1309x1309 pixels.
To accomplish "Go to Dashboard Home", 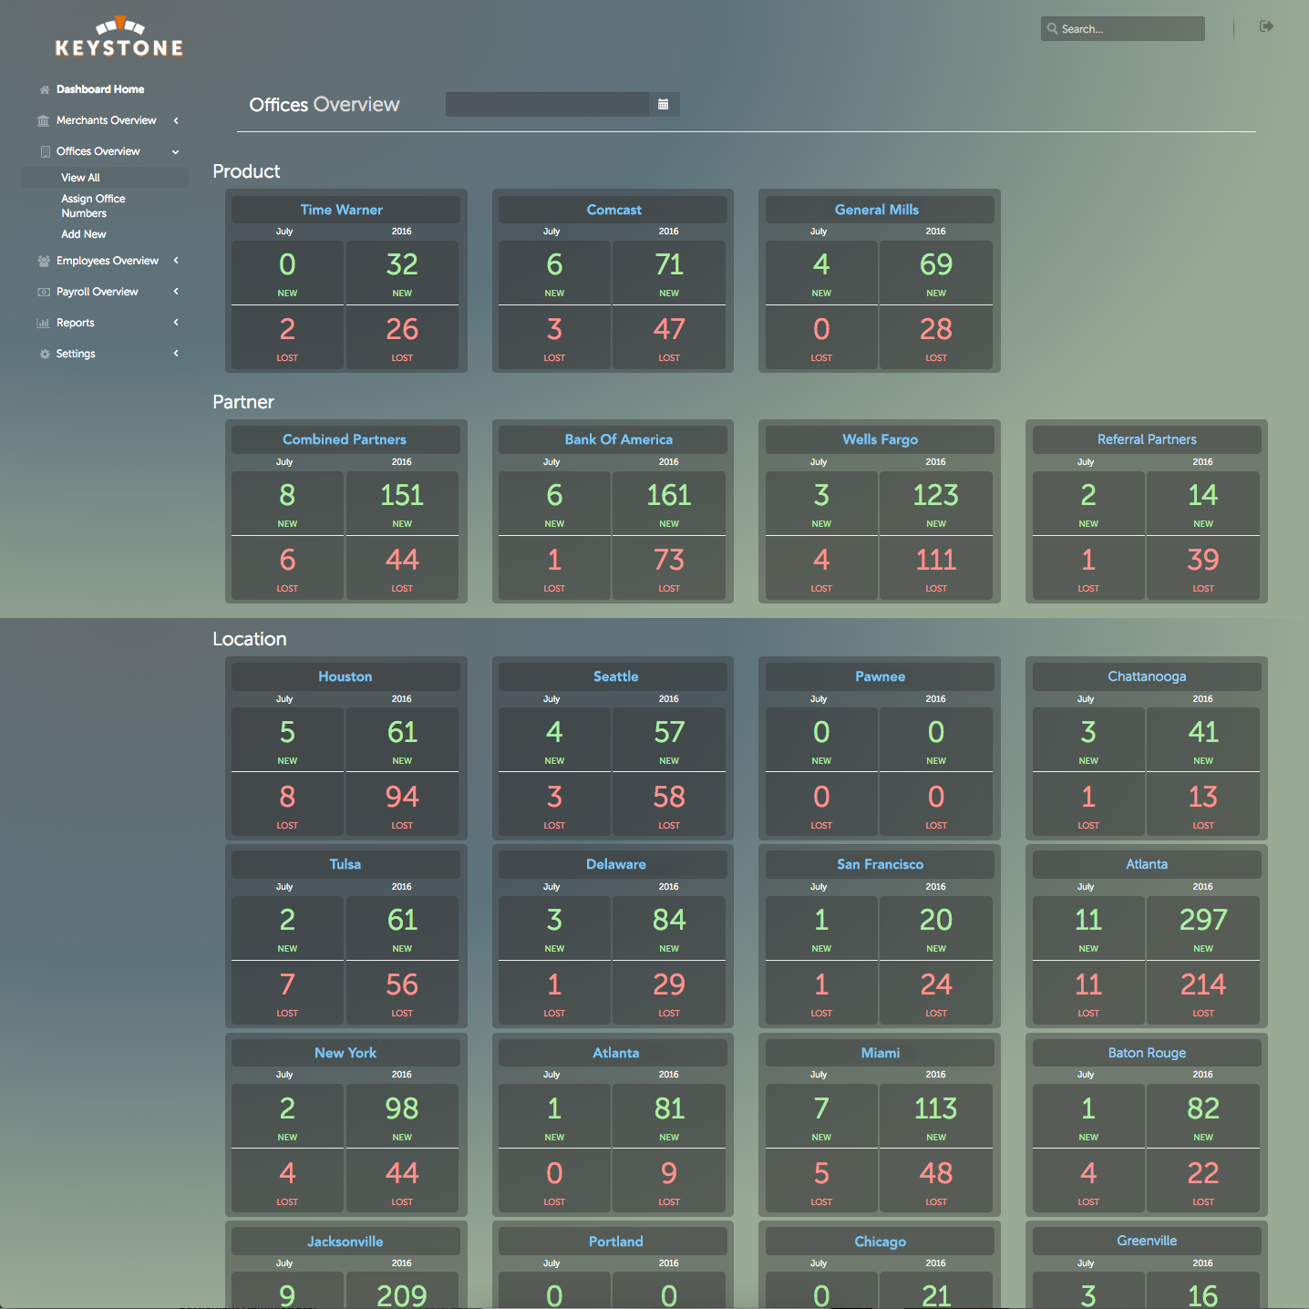I will pos(100,89).
